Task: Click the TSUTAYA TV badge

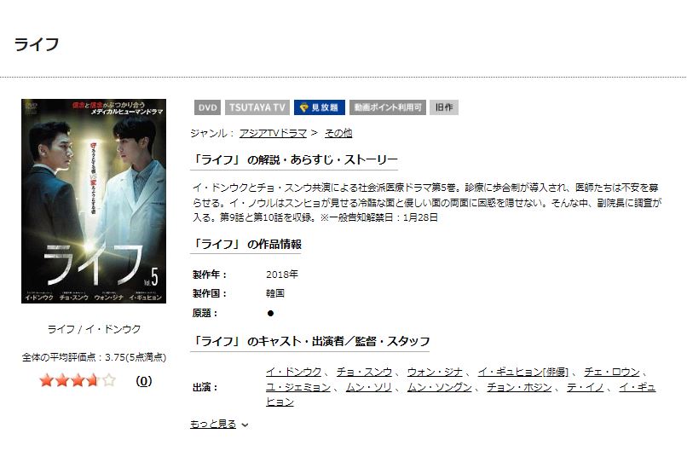Action: point(257,107)
